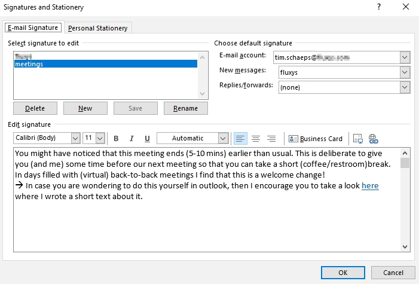Click the Save signature button
Viewport: 419px width, 284px height.
pos(136,108)
